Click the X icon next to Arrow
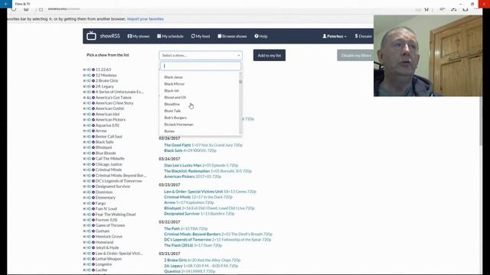 (84, 131)
